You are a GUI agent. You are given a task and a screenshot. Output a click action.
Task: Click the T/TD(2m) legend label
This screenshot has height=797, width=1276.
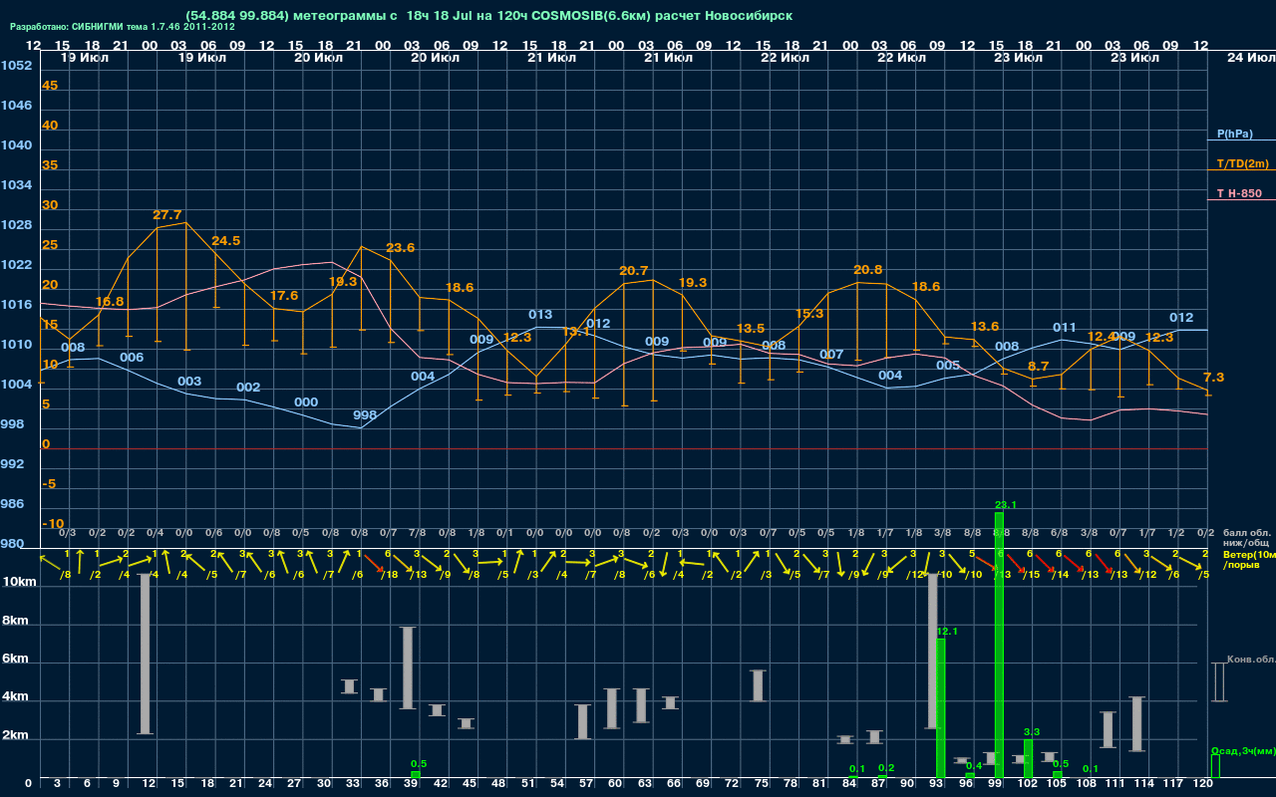tap(1242, 163)
